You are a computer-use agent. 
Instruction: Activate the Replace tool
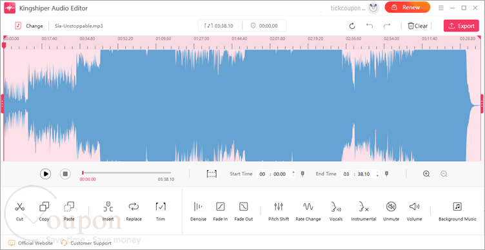[134, 211]
